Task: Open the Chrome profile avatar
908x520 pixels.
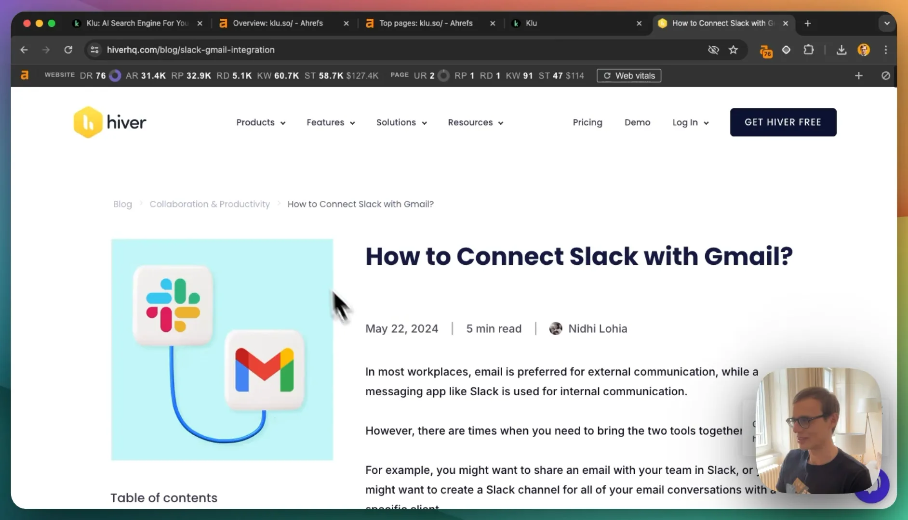Action: tap(864, 50)
